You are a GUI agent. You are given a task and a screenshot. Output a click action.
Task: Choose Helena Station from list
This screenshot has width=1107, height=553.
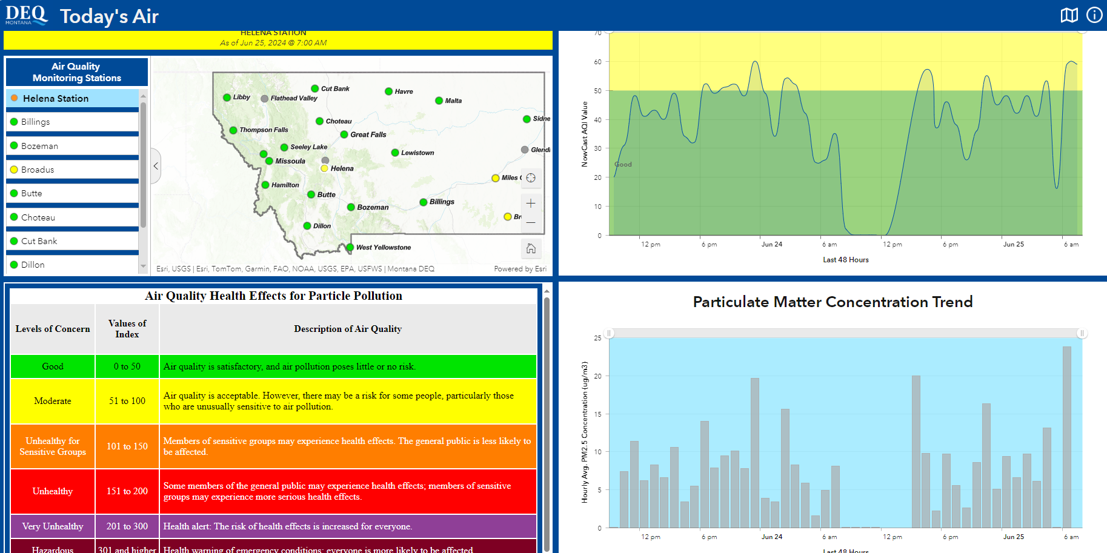(56, 98)
